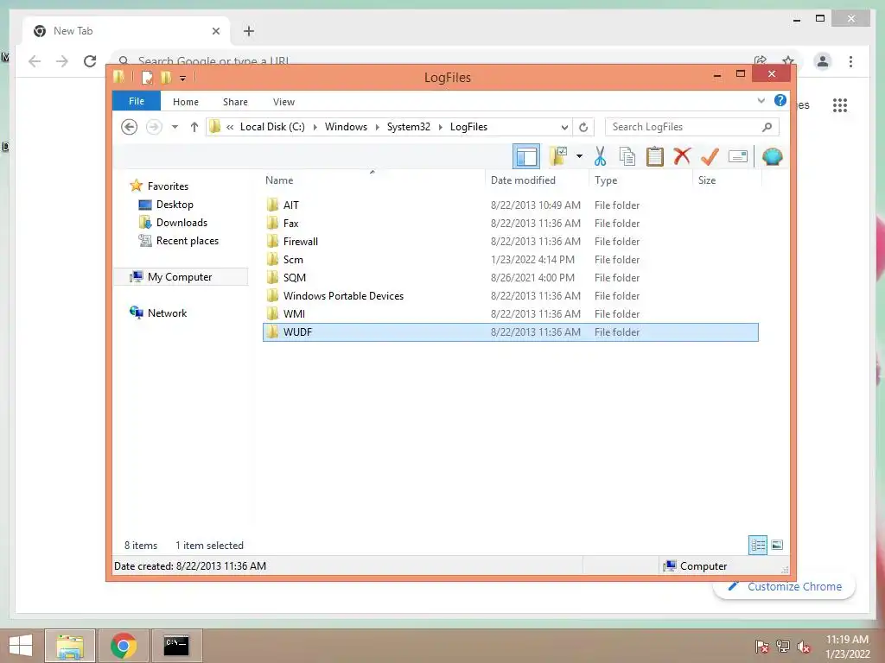Open a new Chrome tab
This screenshot has height=663, width=885.
point(249,31)
